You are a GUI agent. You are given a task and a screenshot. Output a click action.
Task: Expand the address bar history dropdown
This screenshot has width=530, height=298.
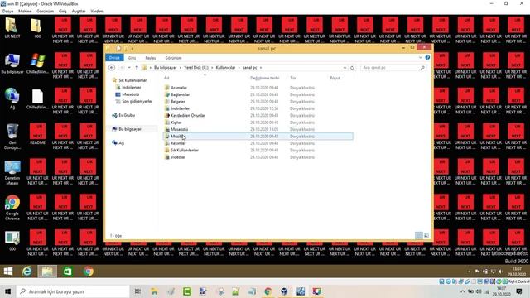pyautogui.click(x=344, y=68)
